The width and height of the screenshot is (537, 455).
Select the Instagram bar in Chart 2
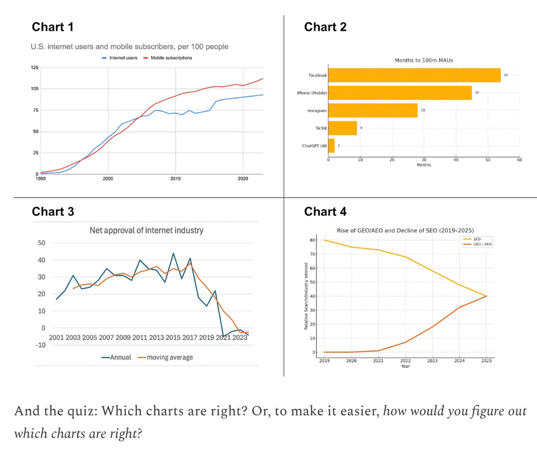click(373, 111)
